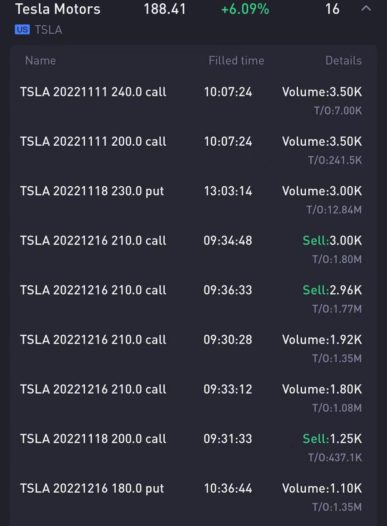Select the Name column header

(40, 60)
